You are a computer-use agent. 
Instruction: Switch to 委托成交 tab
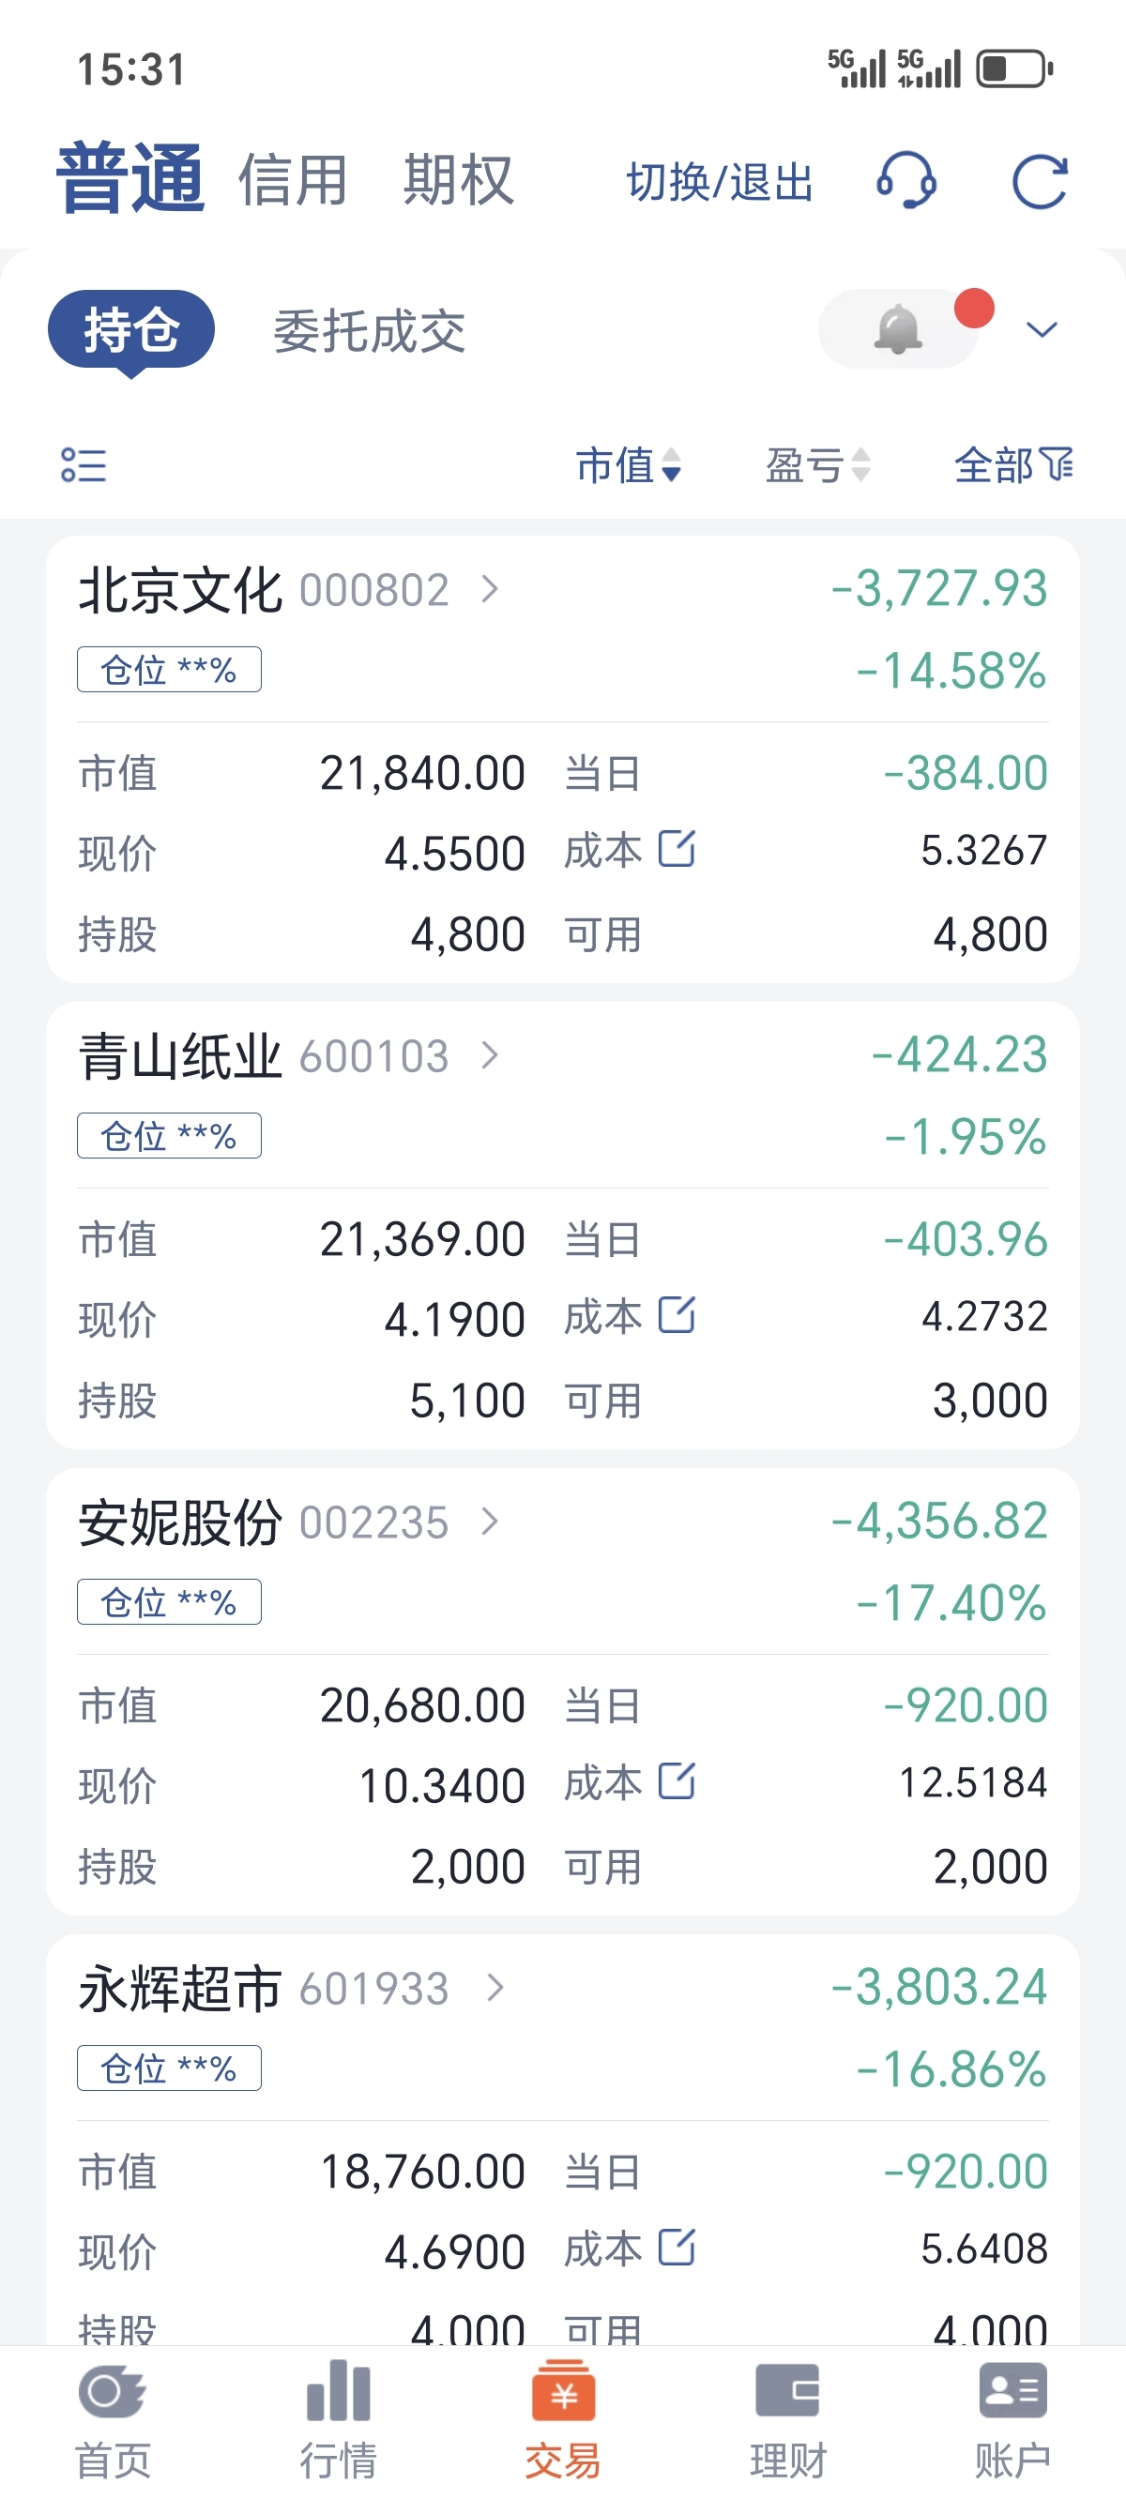click(x=369, y=331)
